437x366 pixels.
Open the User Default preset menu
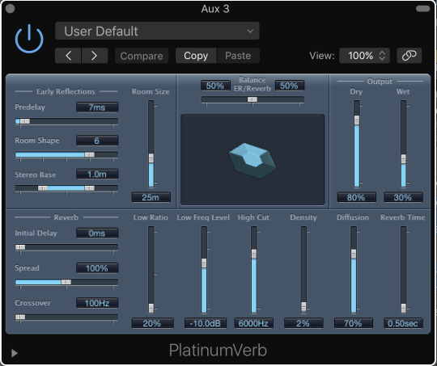[157, 31]
